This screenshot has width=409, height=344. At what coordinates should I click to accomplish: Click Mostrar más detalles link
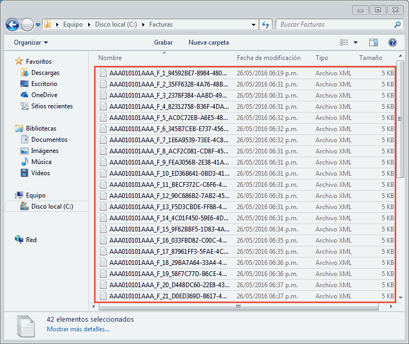click(78, 329)
